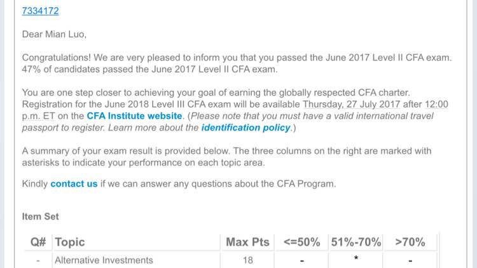This screenshot has width=477, height=268.
Task: Click the 51%-70% column header
Action: tap(356, 242)
